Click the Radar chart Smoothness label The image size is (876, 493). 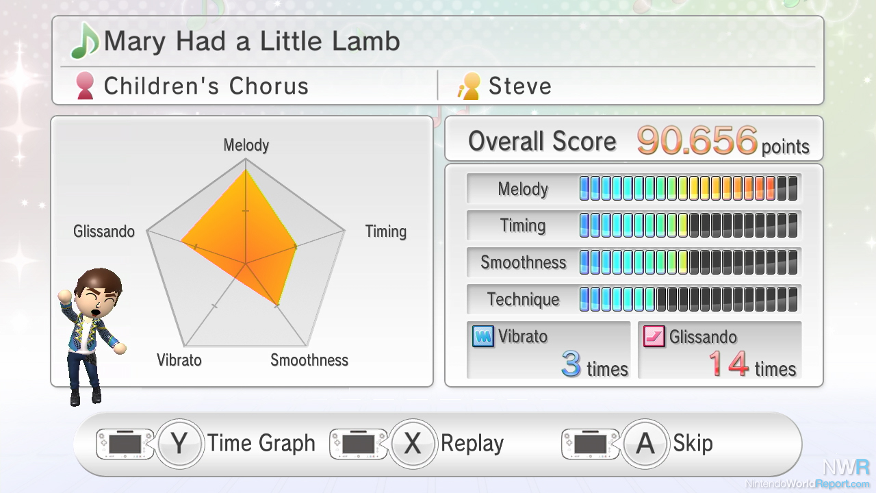pos(309,360)
